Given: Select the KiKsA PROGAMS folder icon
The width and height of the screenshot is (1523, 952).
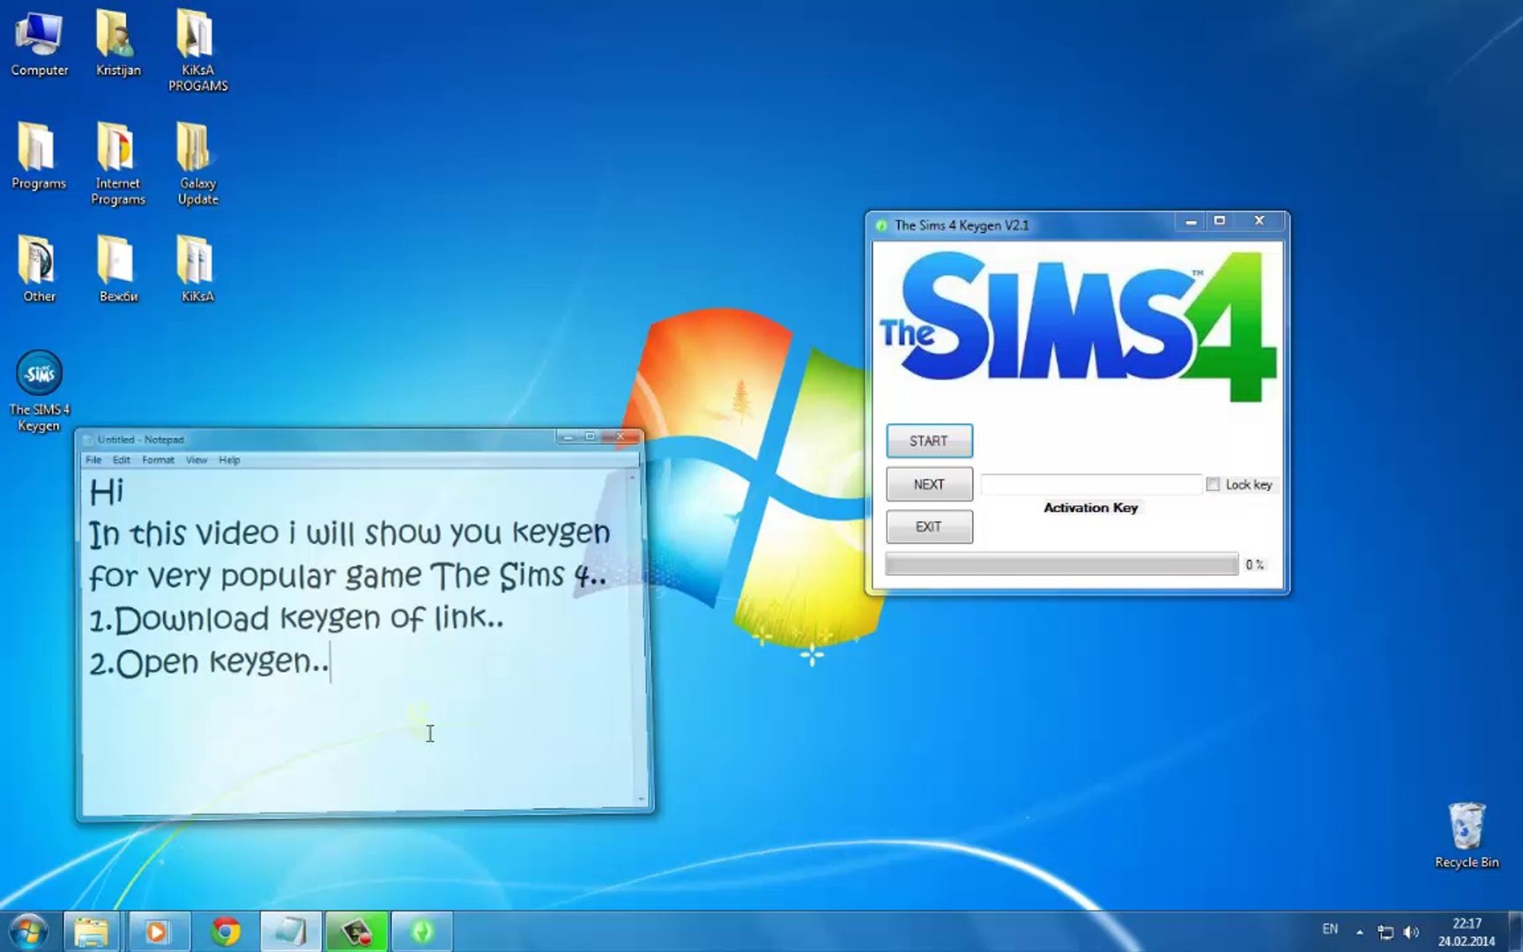Looking at the screenshot, I should [197, 51].
